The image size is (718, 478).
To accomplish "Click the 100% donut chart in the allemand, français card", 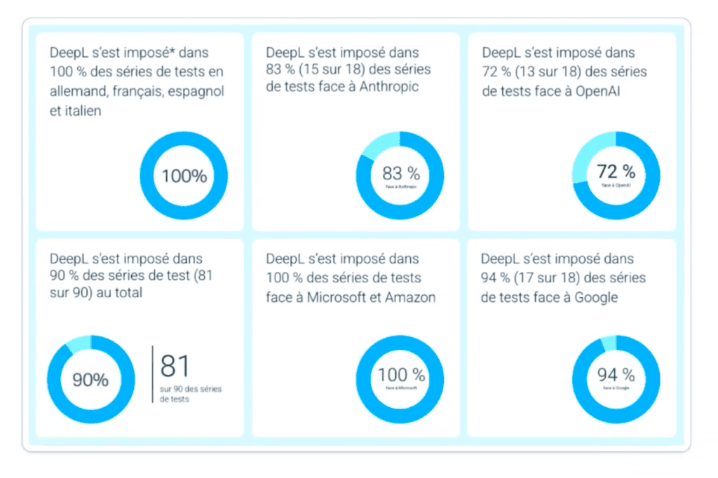I will click(184, 175).
